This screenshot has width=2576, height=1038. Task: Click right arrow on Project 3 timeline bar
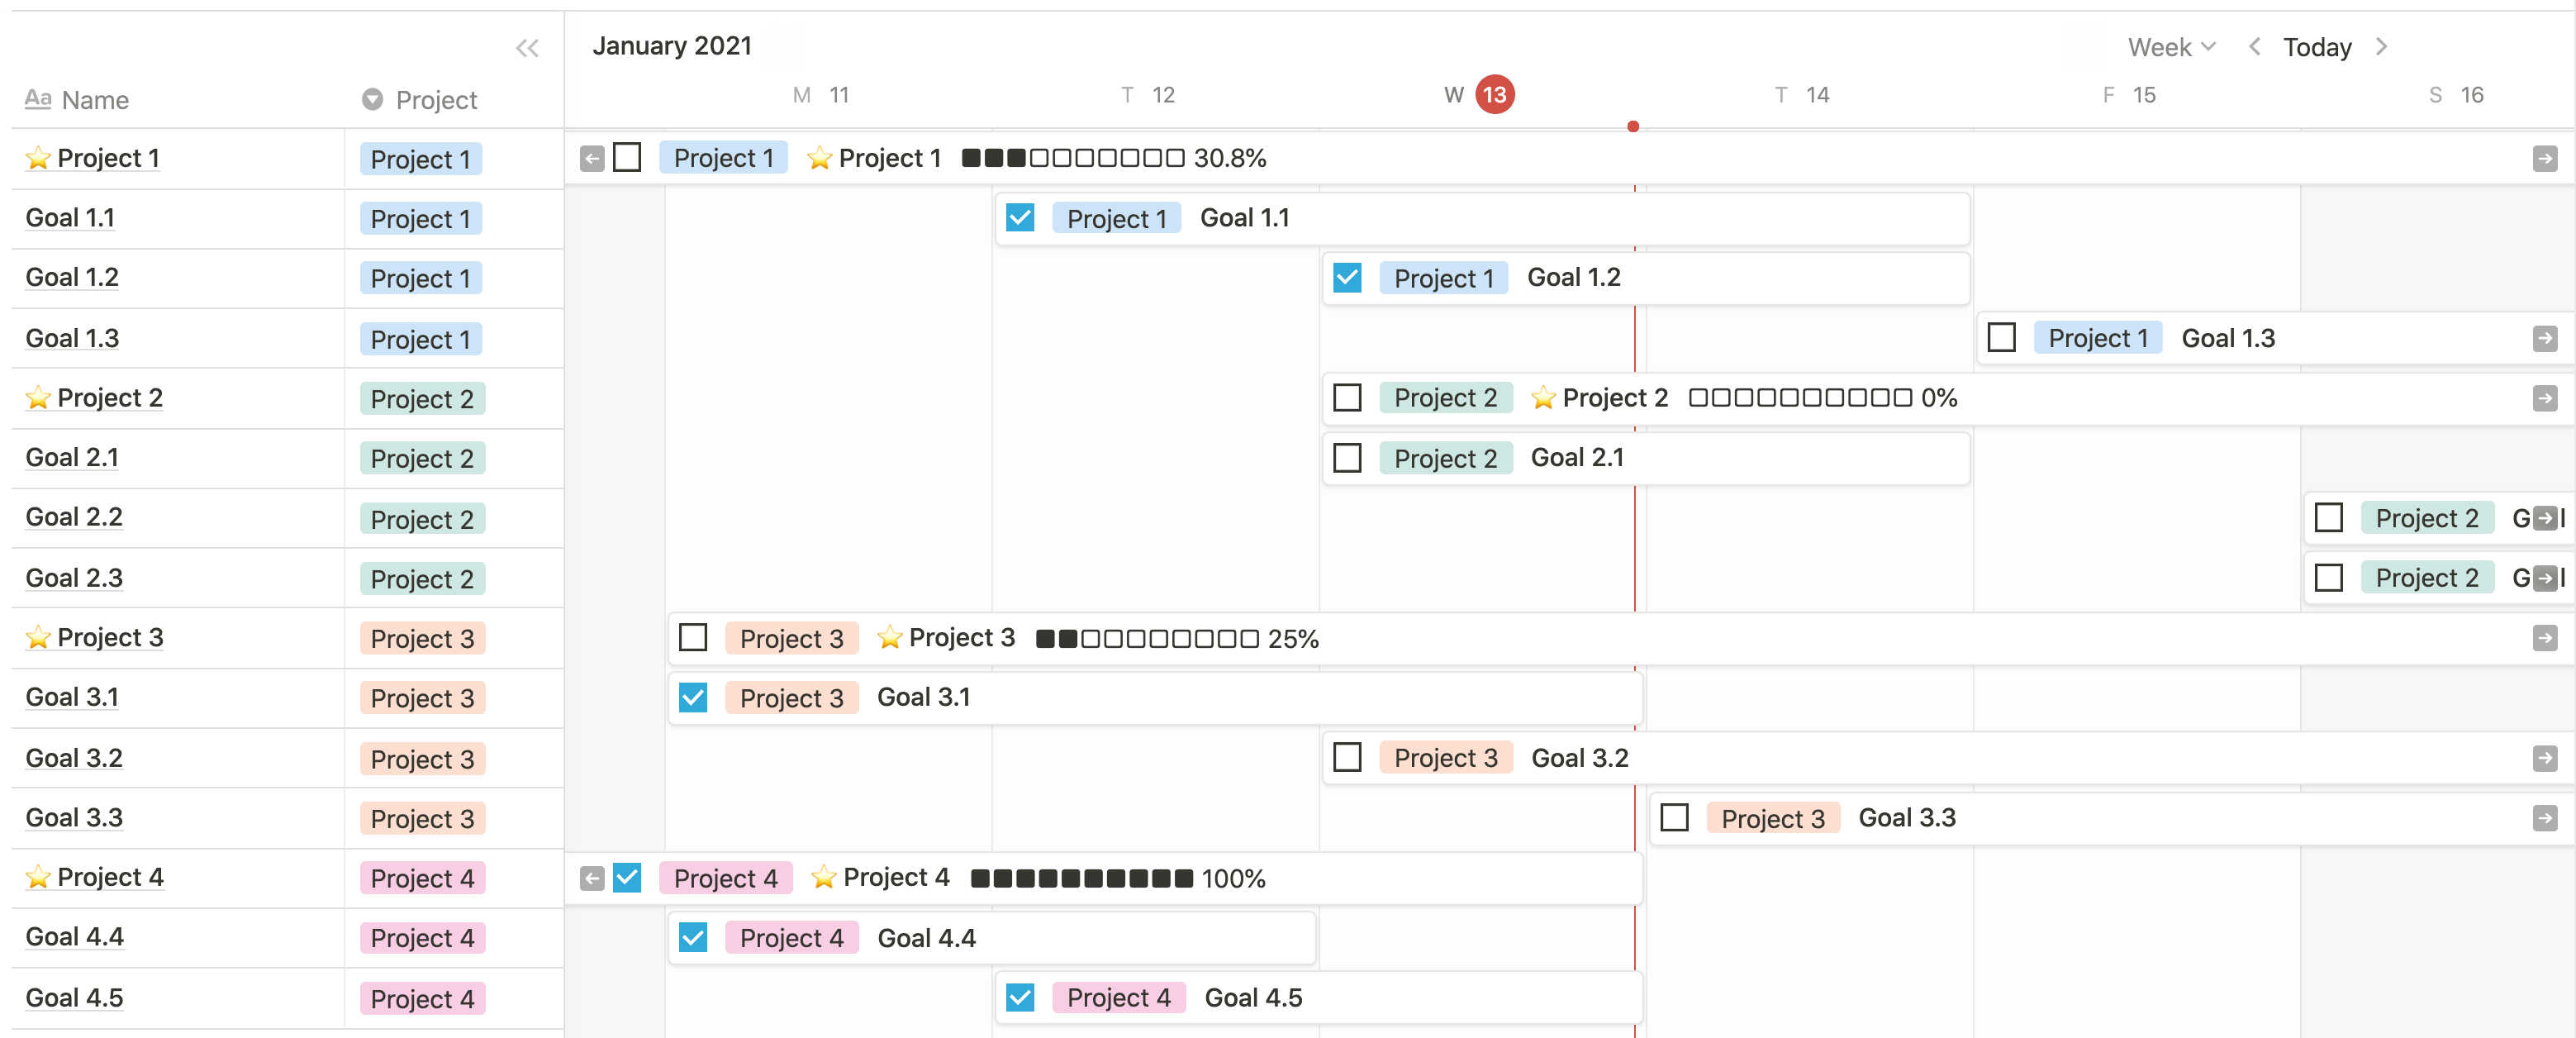pos(2545,638)
